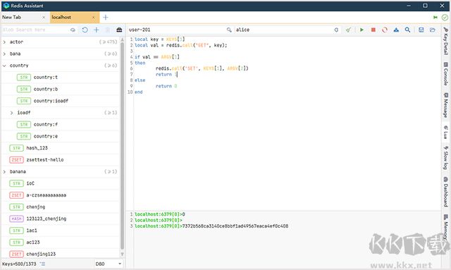The width and height of the screenshot is (451, 270).
Task: Open a script file with the folder icon
Action: coord(432,30)
